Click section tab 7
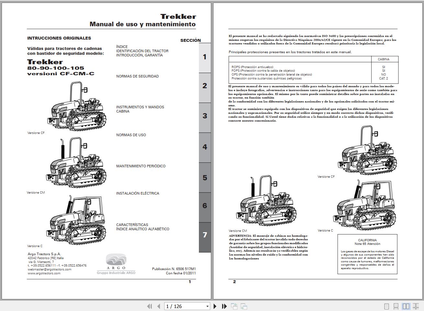Screen dimensions: 424x311 (205, 237)
